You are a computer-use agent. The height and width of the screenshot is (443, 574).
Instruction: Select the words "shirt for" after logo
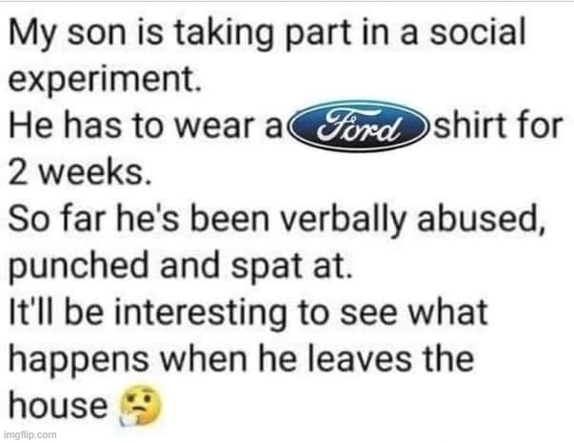498,125
